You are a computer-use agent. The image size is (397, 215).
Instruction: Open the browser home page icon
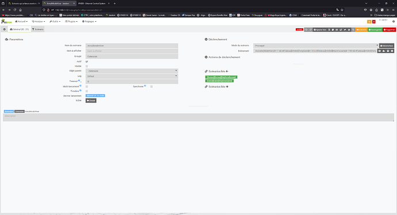21,10
